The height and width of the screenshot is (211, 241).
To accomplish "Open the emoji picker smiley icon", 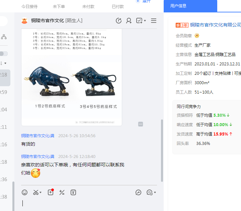I will tap(24, 192).
